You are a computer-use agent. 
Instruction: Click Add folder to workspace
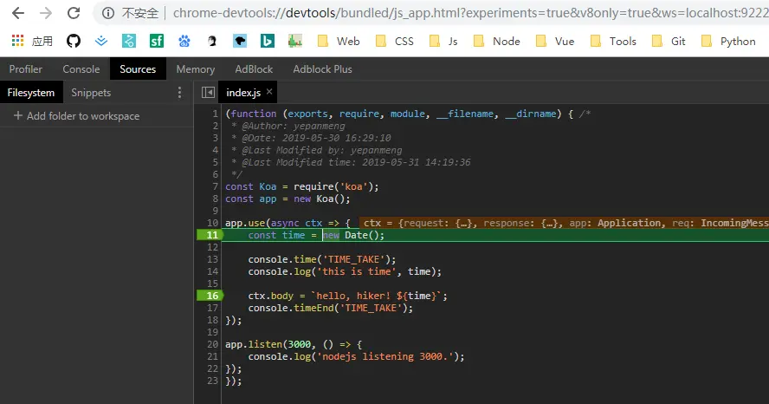(76, 116)
